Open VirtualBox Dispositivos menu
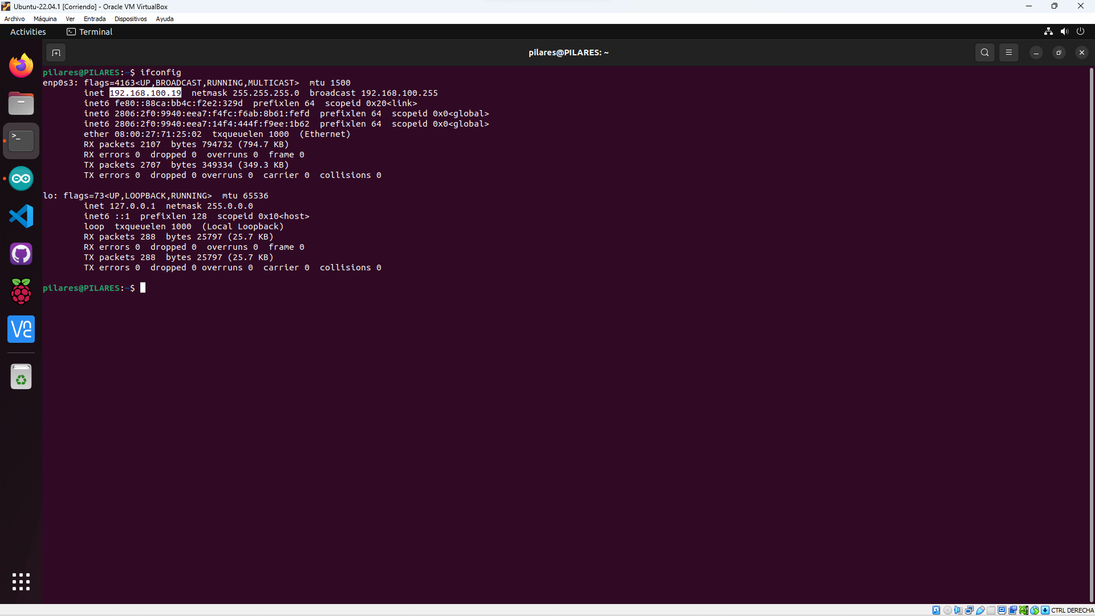This screenshot has height=616, width=1095. [131, 19]
